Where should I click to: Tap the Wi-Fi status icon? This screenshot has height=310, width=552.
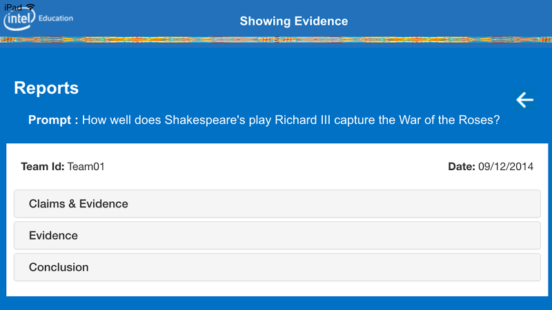click(30, 6)
